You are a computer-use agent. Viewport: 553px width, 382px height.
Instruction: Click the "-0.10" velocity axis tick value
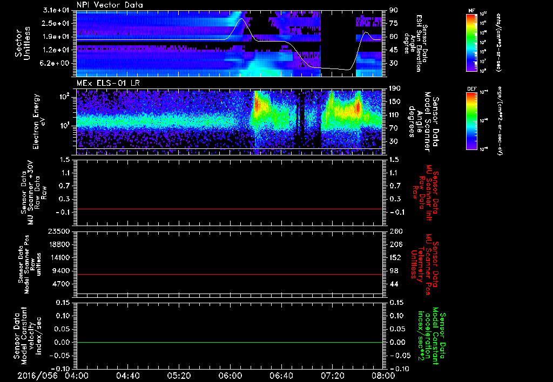click(x=60, y=369)
